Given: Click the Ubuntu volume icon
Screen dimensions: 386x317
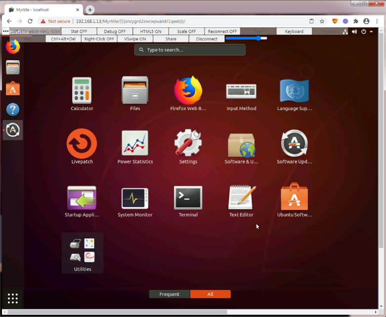Looking at the screenshot, I should coord(354,32).
